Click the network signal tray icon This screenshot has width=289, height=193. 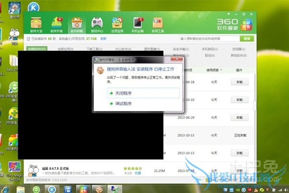(280, 190)
